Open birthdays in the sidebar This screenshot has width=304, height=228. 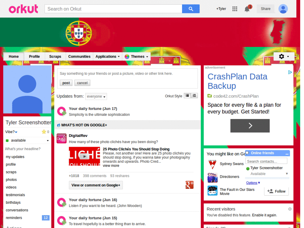pos(13,202)
